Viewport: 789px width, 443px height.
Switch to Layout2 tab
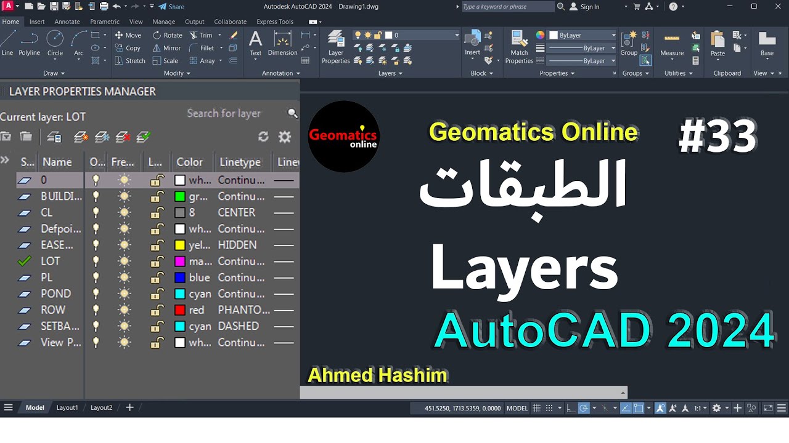tap(102, 407)
